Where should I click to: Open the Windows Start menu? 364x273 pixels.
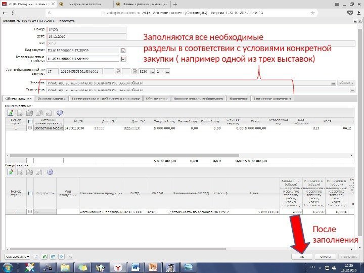[7, 267]
